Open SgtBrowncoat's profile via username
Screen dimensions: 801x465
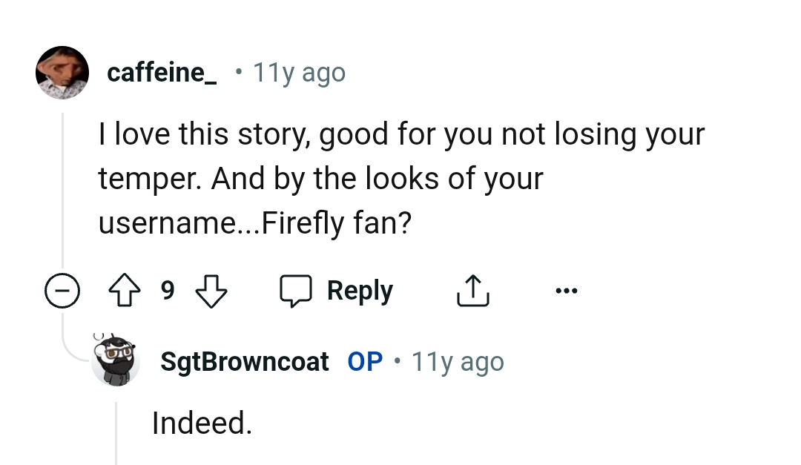[244, 361]
